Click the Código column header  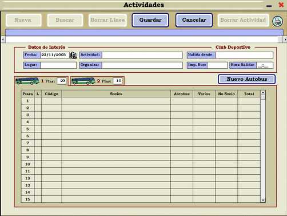tap(51, 94)
